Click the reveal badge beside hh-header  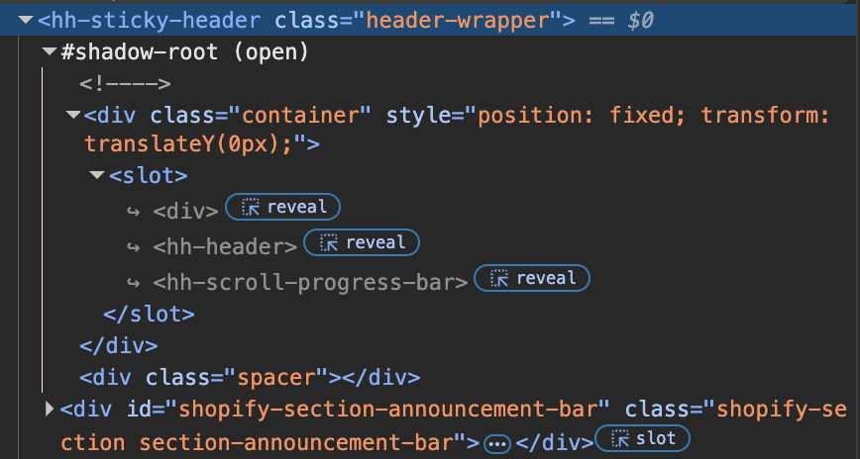pyautogui.click(x=362, y=243)
